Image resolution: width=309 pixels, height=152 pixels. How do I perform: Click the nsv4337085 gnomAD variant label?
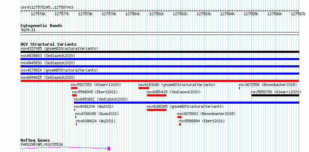(x=59, y=48)
